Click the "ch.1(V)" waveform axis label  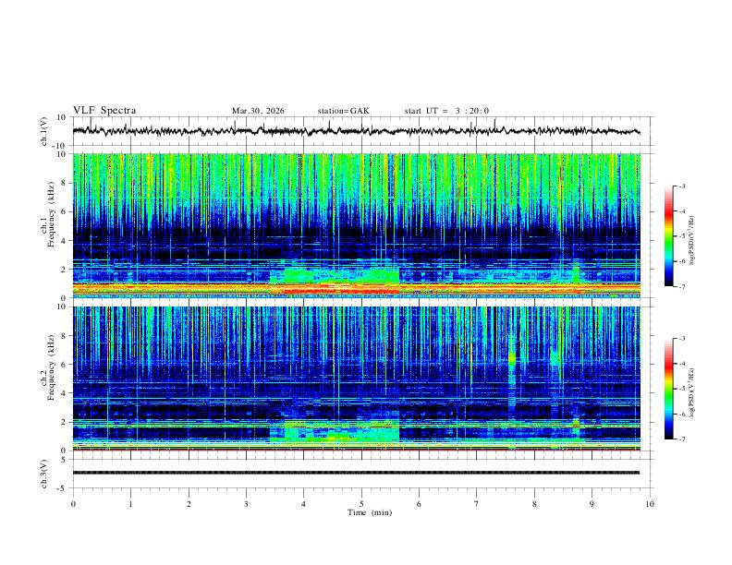coord(44,131)
